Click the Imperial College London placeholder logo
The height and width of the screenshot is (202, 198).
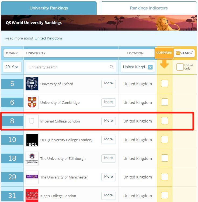click(x=32, y=121)
